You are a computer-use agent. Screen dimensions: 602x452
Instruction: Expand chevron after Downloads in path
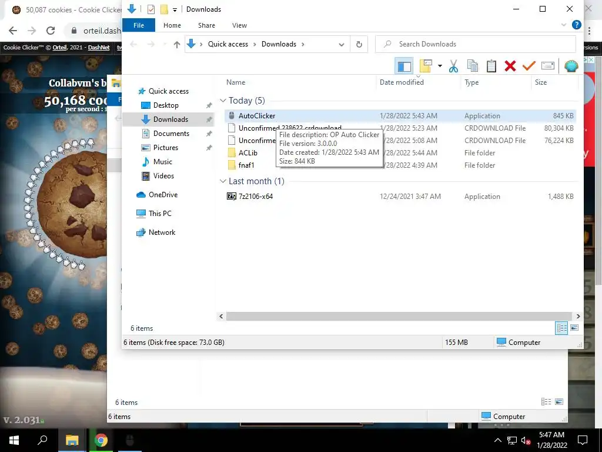coord(303,44)
